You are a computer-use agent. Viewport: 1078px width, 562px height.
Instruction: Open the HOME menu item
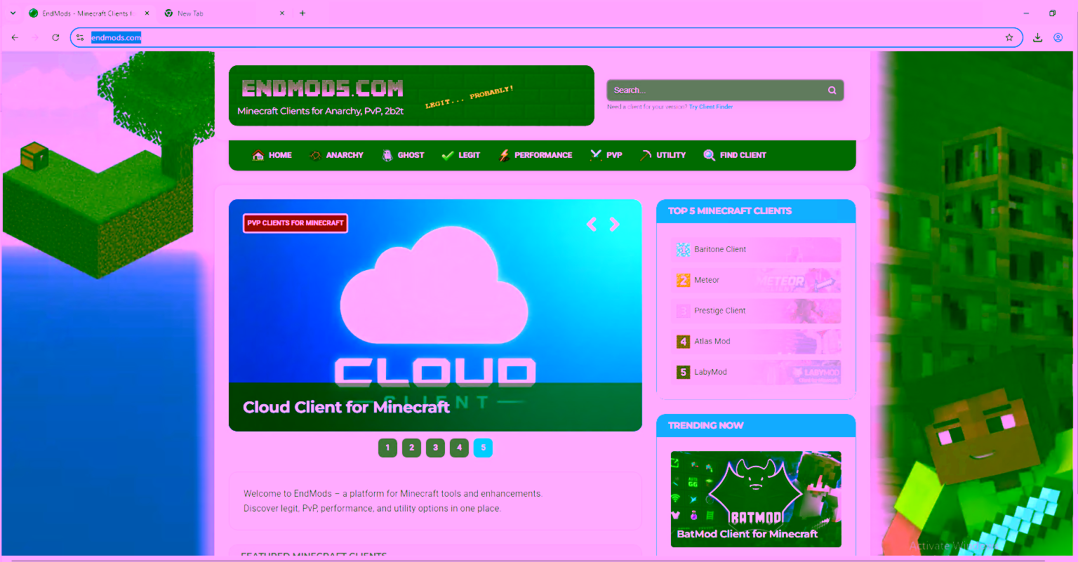click(272, 155)
